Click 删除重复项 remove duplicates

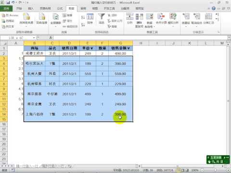click(x=139, y=21)
